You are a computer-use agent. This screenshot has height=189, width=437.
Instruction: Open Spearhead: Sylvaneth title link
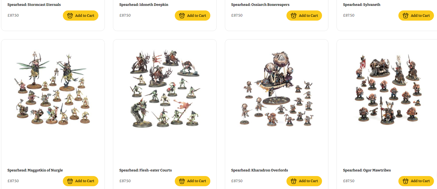click(362, 5)
